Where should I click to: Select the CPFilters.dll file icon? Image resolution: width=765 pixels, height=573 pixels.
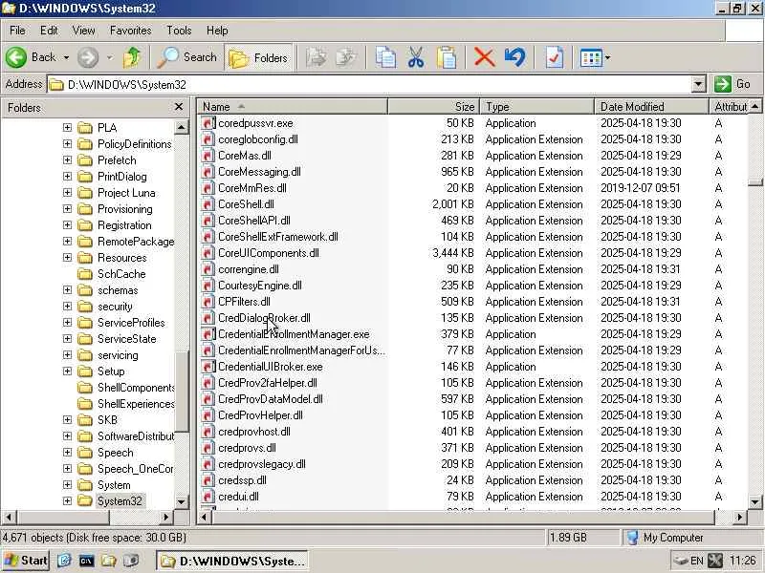[x=208, y=302]
